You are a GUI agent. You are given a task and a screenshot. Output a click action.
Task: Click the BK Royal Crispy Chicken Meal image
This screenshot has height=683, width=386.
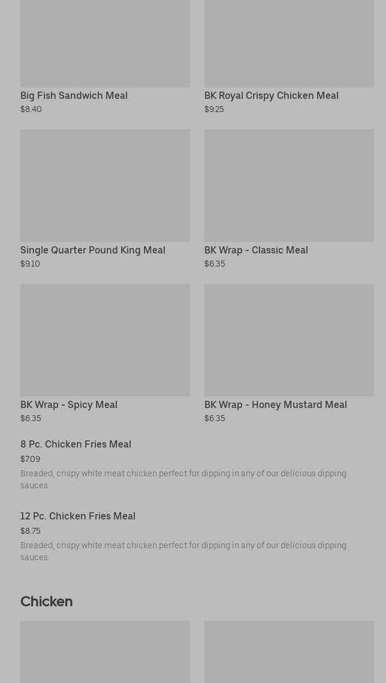coord(289,43)
